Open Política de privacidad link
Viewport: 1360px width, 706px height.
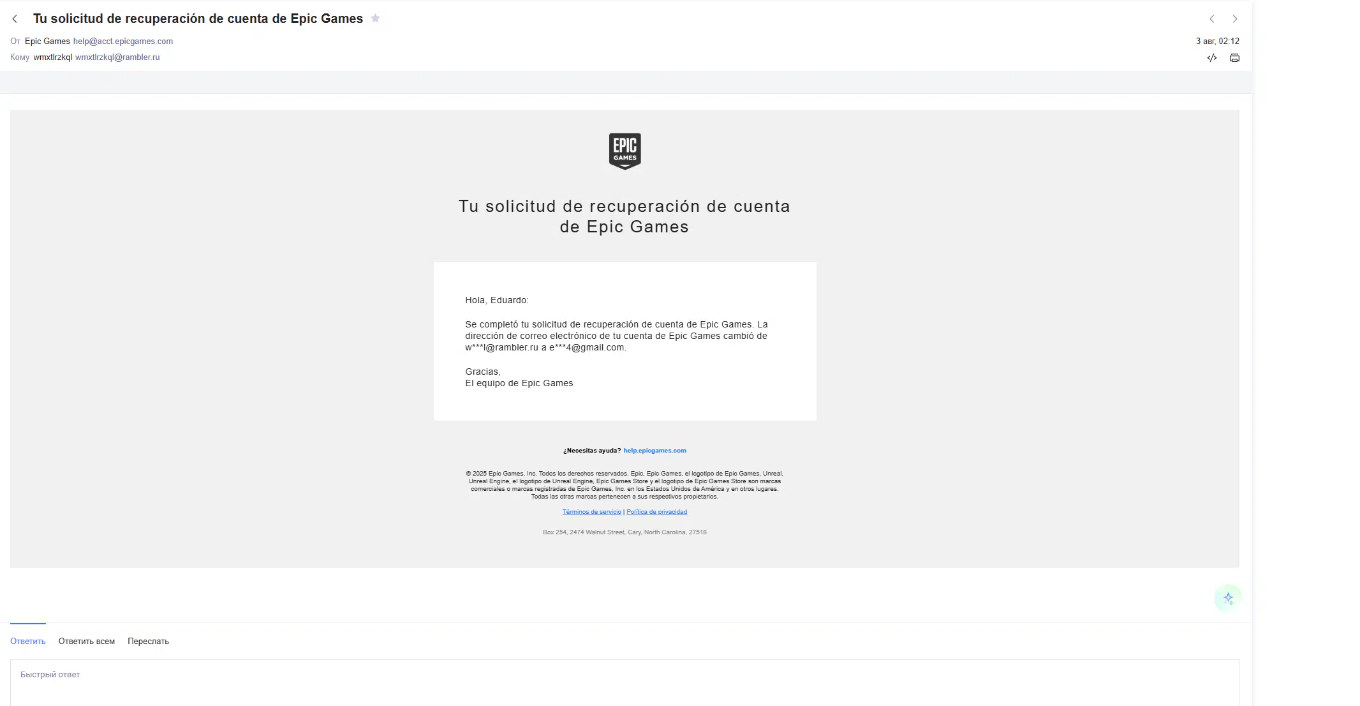(657, 512)
